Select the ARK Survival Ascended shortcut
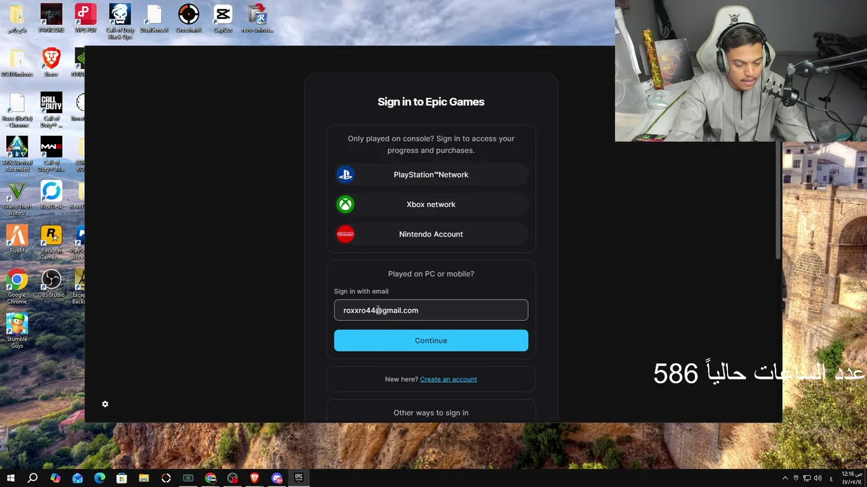The width and height of the screenshot is (867, 487). (x=17, y=154)
